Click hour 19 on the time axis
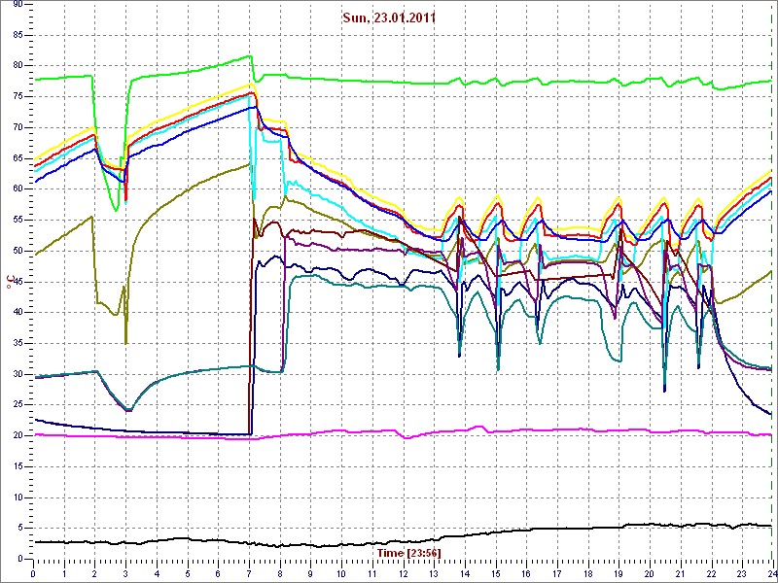This screenshot has height=583, width=778. pyautogui.click(x=618, y=573)
